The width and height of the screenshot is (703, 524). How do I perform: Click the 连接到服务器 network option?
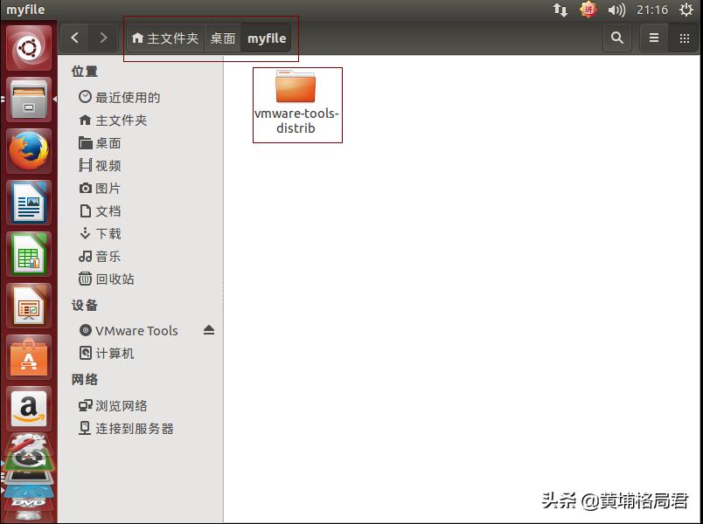[132, 428]
